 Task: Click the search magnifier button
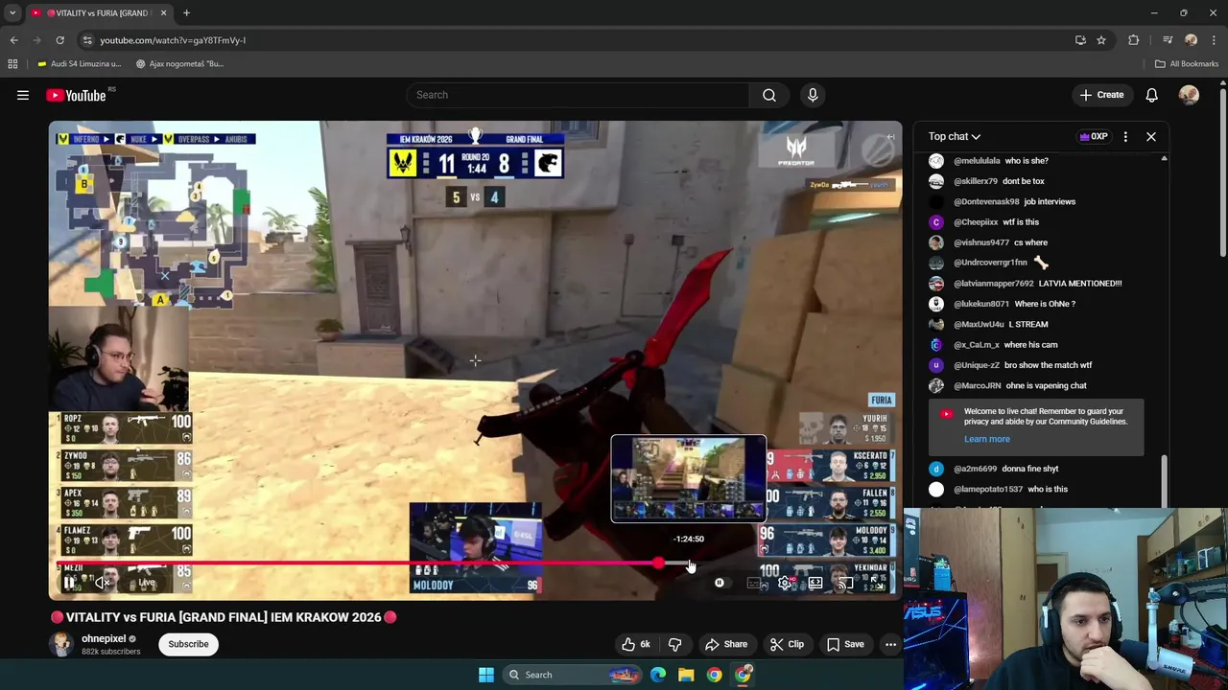coord(769,95)
